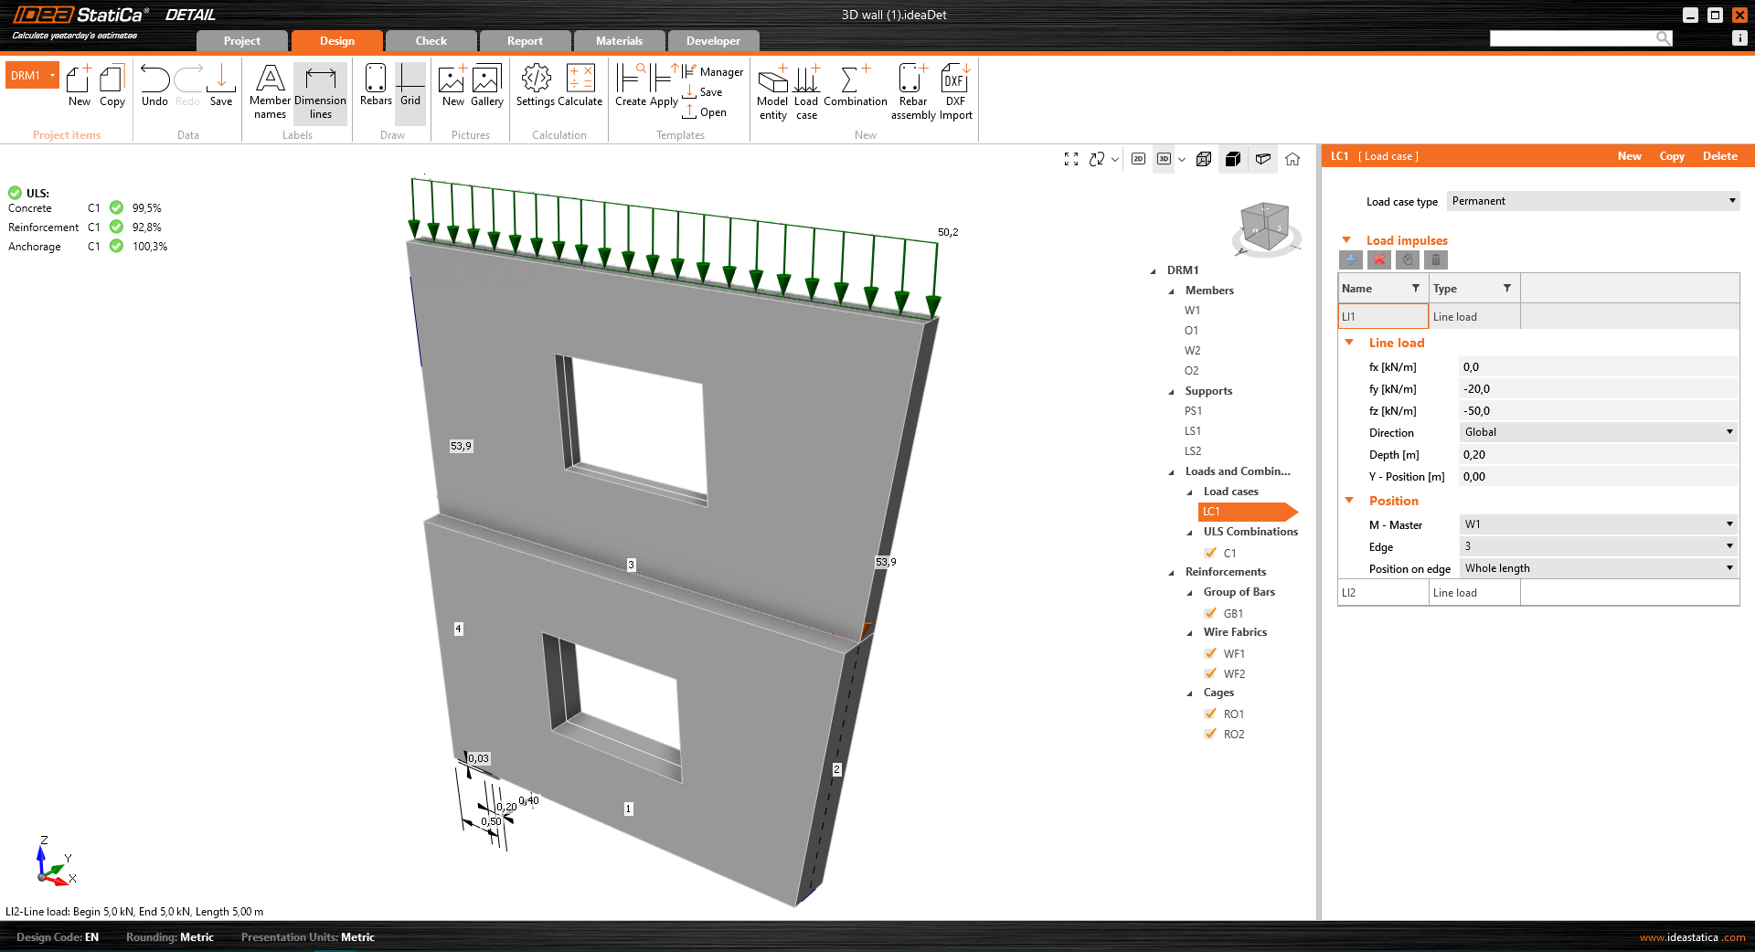Open the Load case type dropdown
1755x952 pixels.
(x=1593, y=201)
